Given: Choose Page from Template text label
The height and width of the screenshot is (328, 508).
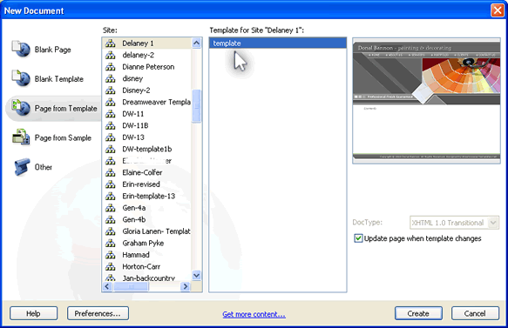Looking at the screenshot, I should [x=65, y=109].
